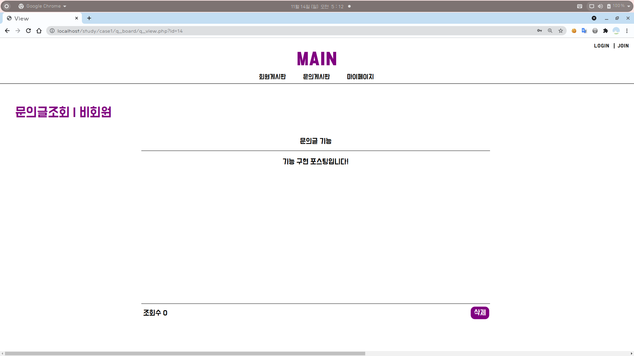The width and height of the screenshot is (634, 356).
Task: Open Chrome three-dot menu
Action: (627, 31)
